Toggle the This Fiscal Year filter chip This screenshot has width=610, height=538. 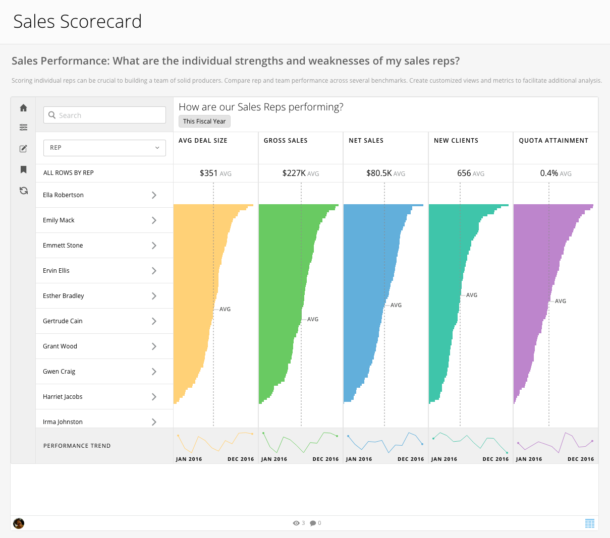point(204,121)
